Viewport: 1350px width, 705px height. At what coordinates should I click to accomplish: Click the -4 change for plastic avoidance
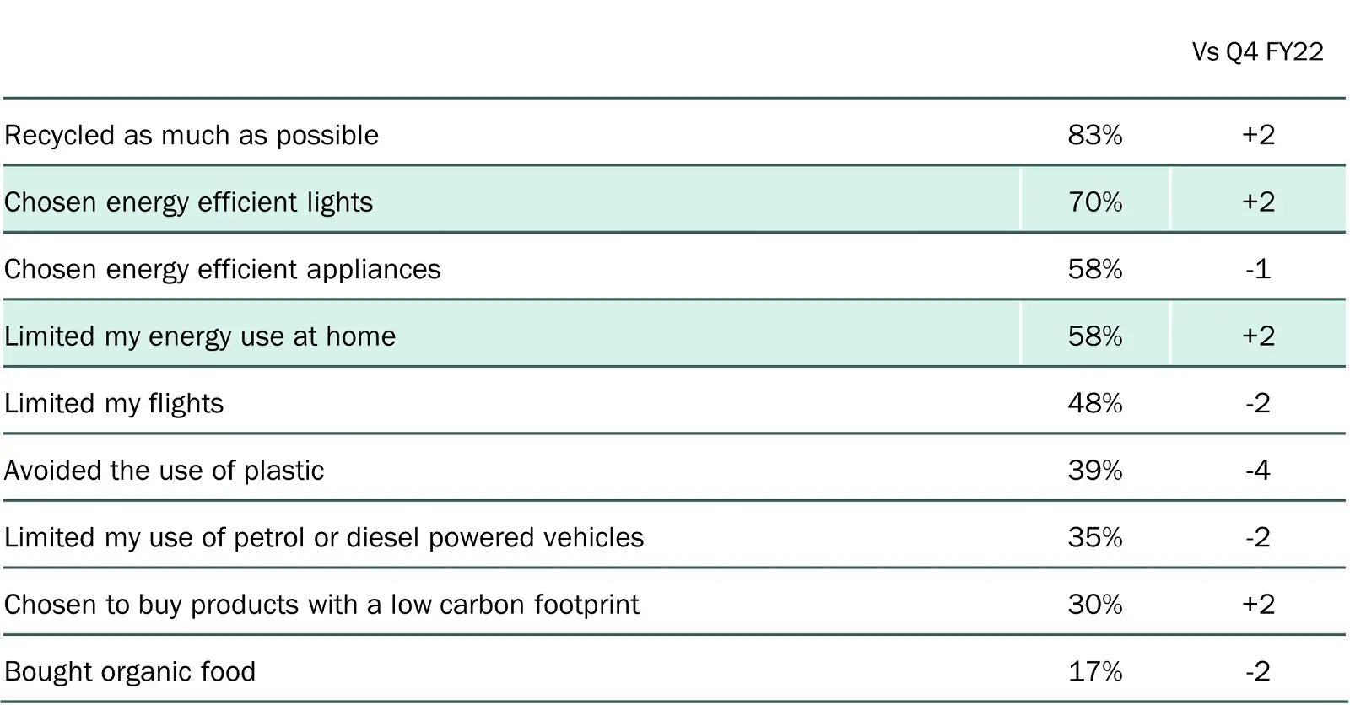[x=1257, y=471]
